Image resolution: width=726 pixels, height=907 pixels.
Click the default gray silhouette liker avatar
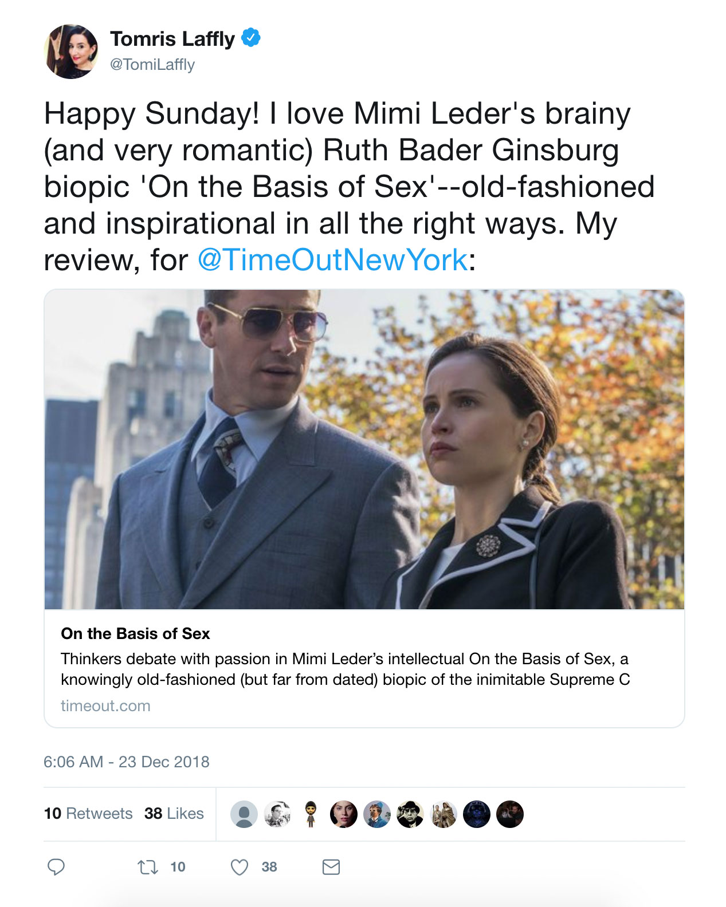[x=244, y=814]
